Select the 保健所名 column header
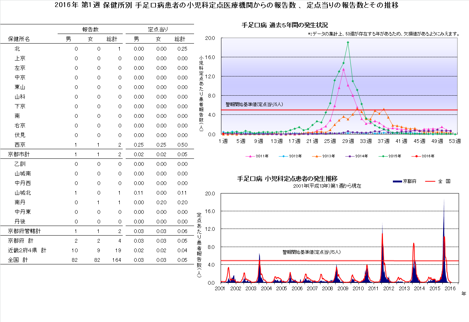469x322 pixels. [19, 39]
